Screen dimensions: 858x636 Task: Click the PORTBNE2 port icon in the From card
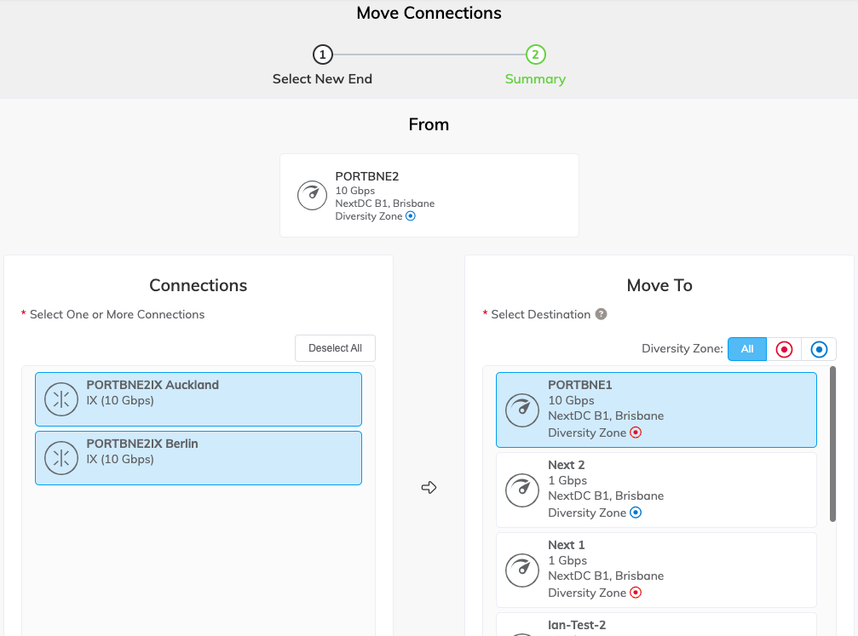click(x=312, y=195)
